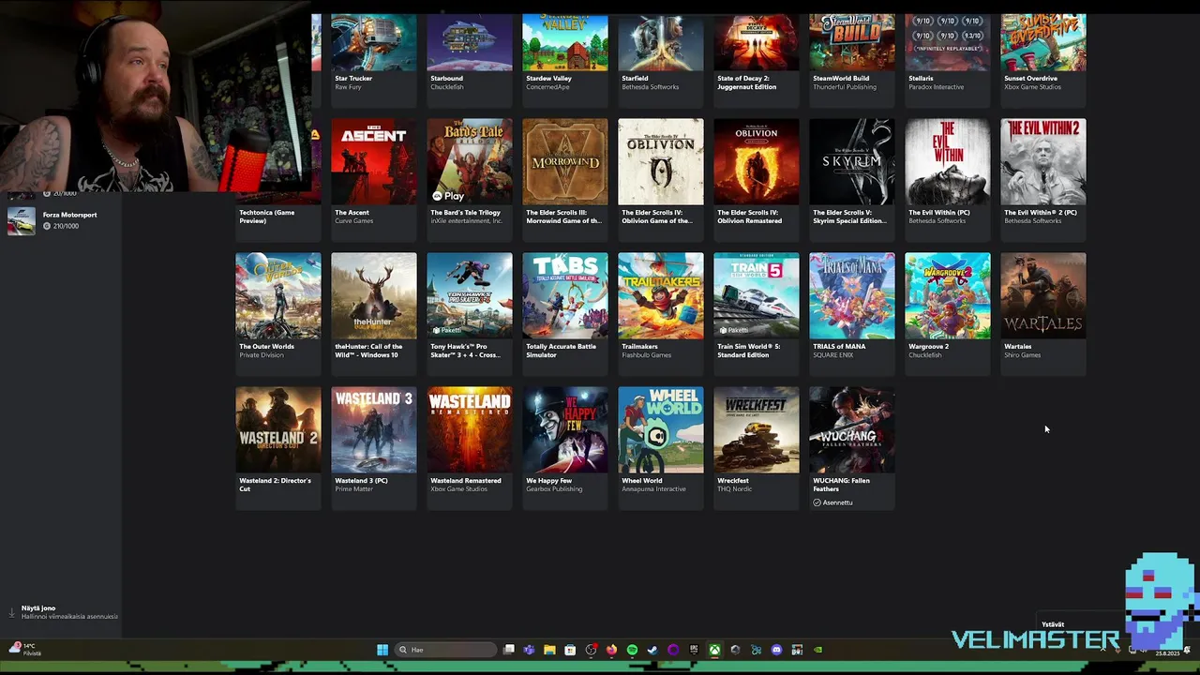
Task: Launch Microsoft Teams from the taskbar
Action: click(x=529, y=650)
